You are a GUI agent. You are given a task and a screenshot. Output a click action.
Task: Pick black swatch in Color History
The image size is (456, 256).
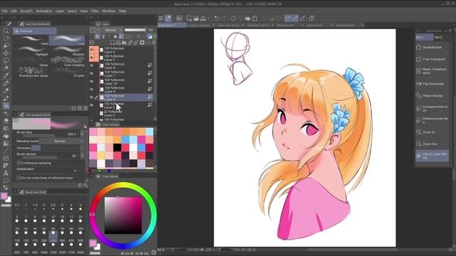click(x=117, y=147)
